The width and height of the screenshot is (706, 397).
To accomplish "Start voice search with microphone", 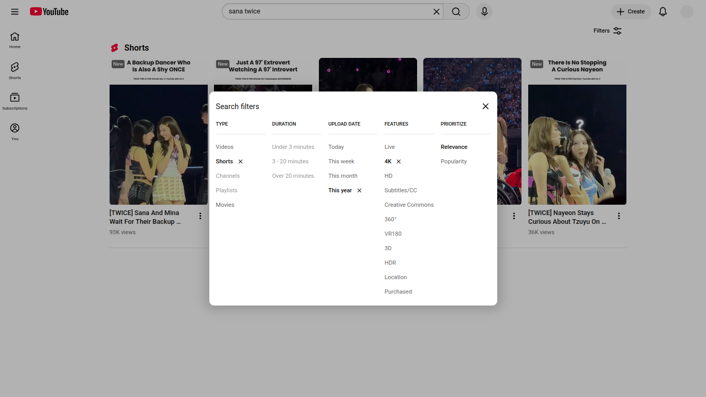I will pos(484,12).
